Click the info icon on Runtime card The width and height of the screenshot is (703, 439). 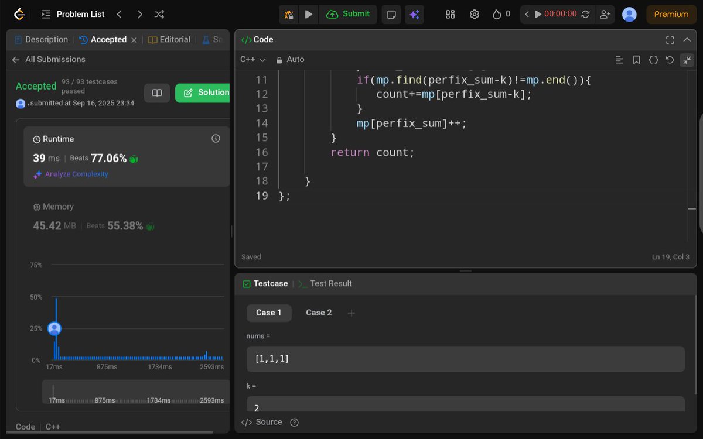[216, 139]
